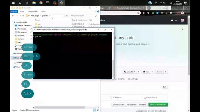This screenshot has width=200, height=112.
Task: Open a new Chrome tab
Action: coord(149,8)
